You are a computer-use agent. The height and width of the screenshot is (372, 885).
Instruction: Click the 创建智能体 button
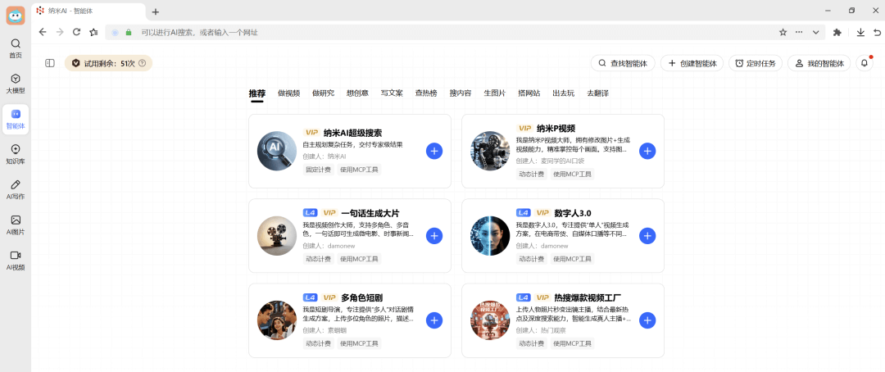pyautogui.click(x=692, y=63)
